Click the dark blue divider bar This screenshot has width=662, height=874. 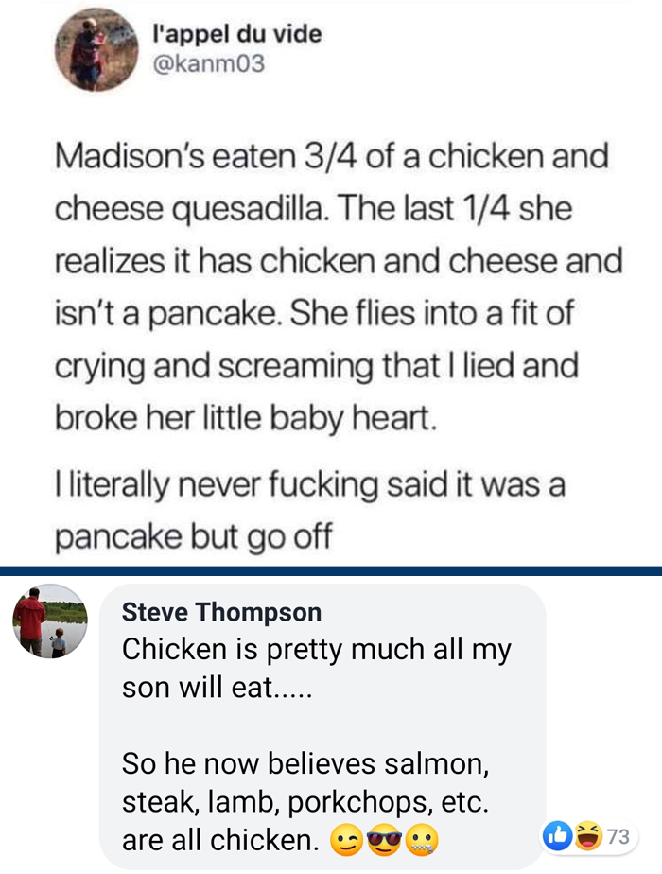[331, 570]
